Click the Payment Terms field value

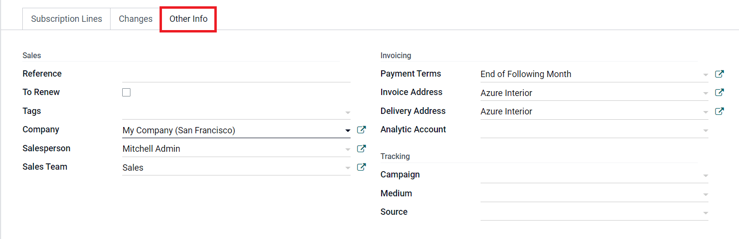pos(594,74)
